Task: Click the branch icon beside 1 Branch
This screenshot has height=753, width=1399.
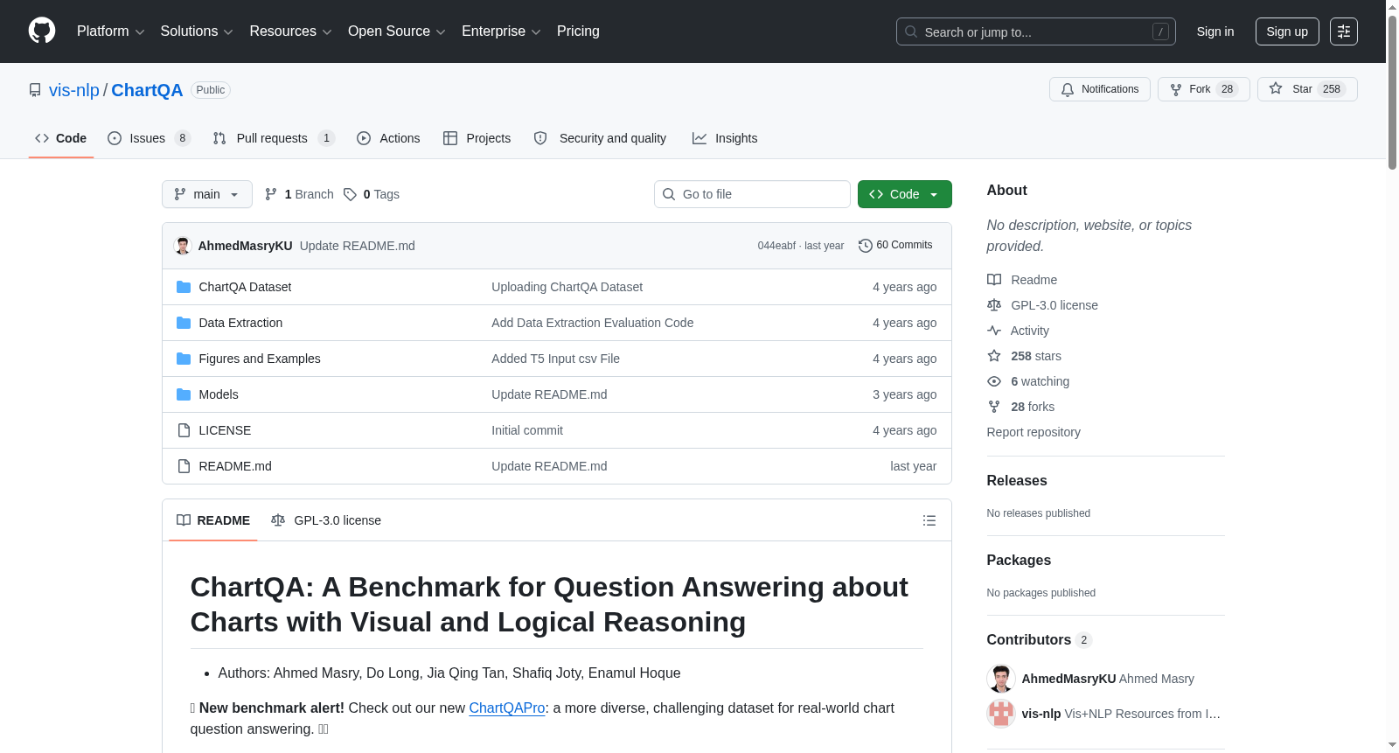Action: pos(271,194)
